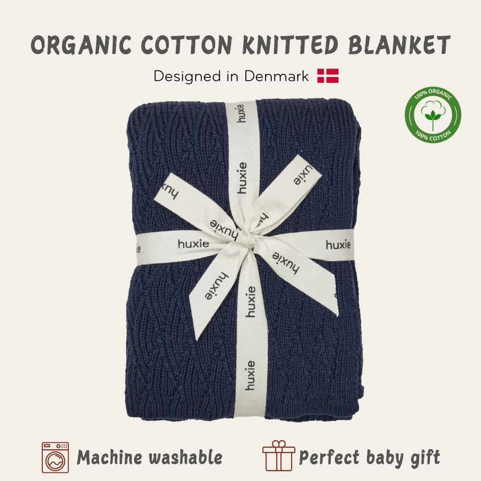Click the '100% COTTON' text on the green badge
Image resolution: width=481 pixels, height=481 pixels.
click(x=433, y=136)
